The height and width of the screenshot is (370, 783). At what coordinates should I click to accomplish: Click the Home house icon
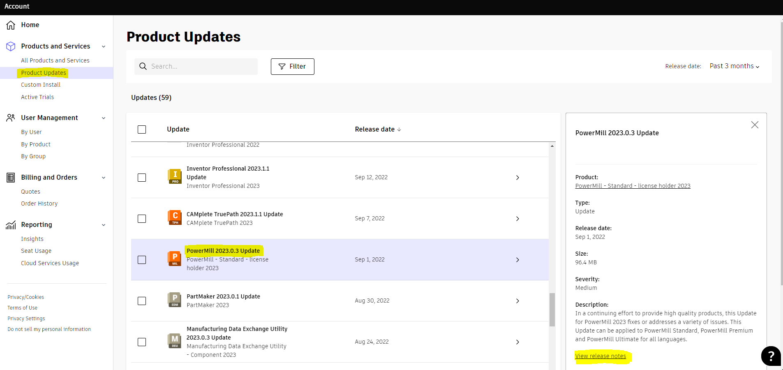[11, 25]
